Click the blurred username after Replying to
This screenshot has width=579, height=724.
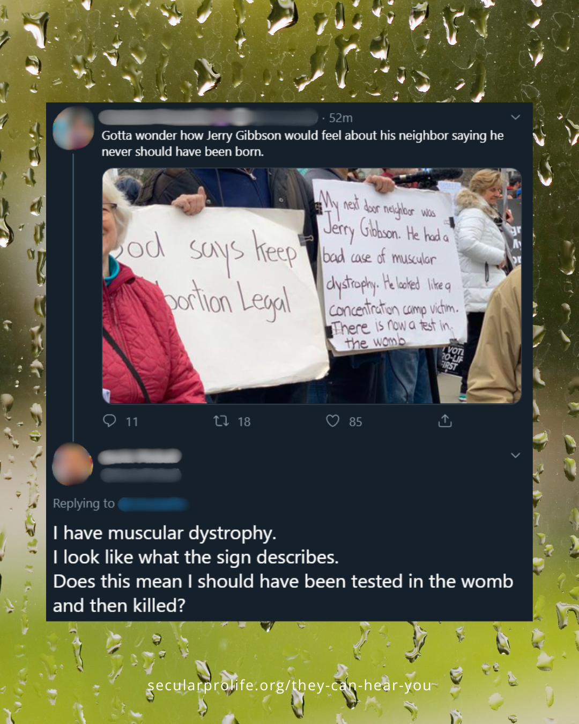153,504
